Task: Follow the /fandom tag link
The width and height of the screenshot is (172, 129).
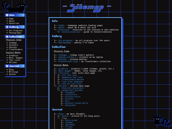Action: [68, 122]
